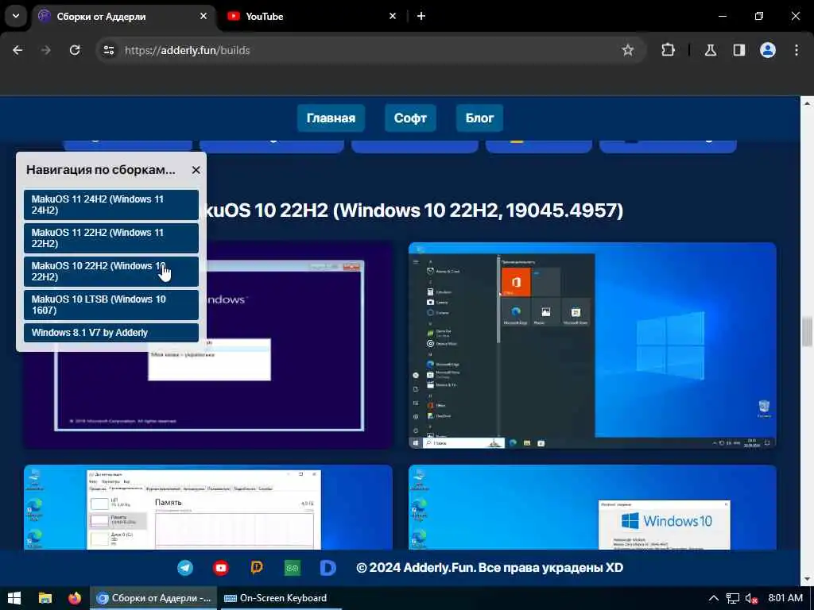Select the Сборки от Аддерли taskbar button
This screenshot has height=610, width=814.
[154, 598]
